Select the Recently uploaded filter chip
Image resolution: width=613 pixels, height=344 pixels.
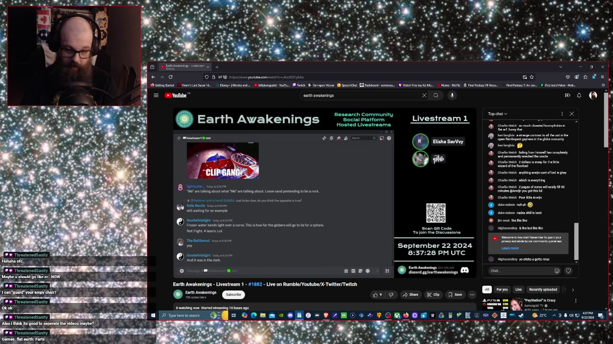pyautogui.click(x=543, y=290)
